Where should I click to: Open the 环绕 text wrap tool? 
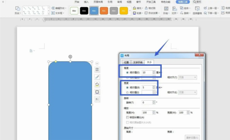[x=166, y=10]
